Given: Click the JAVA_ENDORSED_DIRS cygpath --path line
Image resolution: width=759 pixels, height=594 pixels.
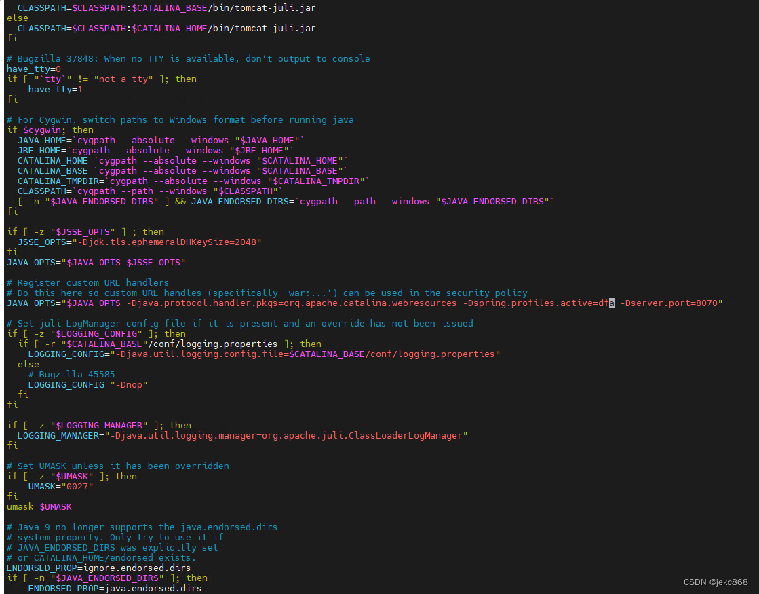Looking at the screenshot, I should click(x=286, y=202).
